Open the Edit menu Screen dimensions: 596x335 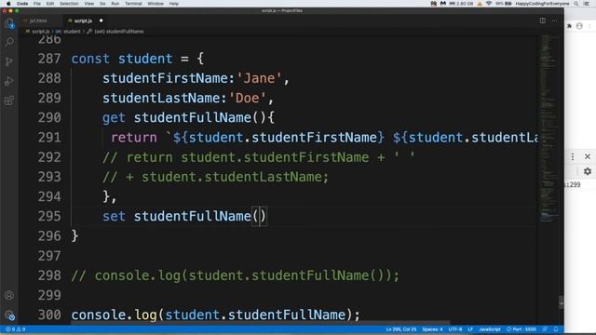(50, 4)
